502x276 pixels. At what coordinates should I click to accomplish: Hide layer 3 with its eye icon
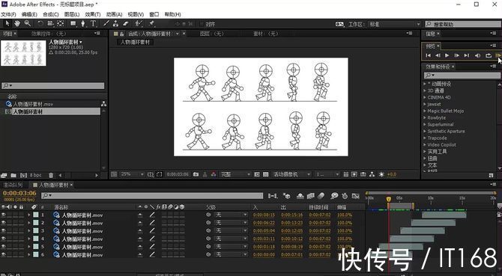4,230
